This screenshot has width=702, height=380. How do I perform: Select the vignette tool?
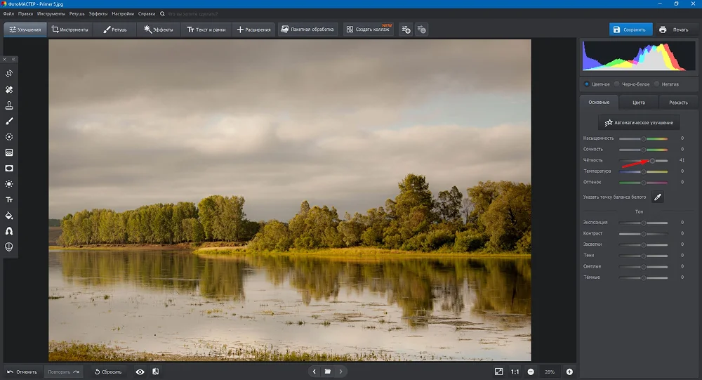9,168
